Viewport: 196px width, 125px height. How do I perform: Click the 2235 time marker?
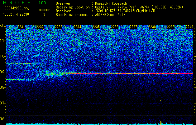click(96, 27)
